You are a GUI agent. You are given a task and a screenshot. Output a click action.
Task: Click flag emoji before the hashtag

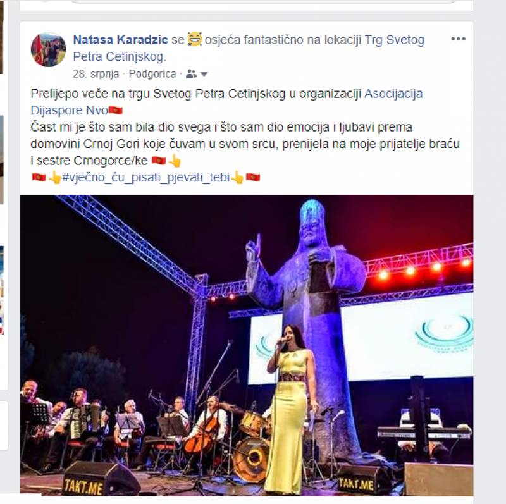click(x=39, y=177)
